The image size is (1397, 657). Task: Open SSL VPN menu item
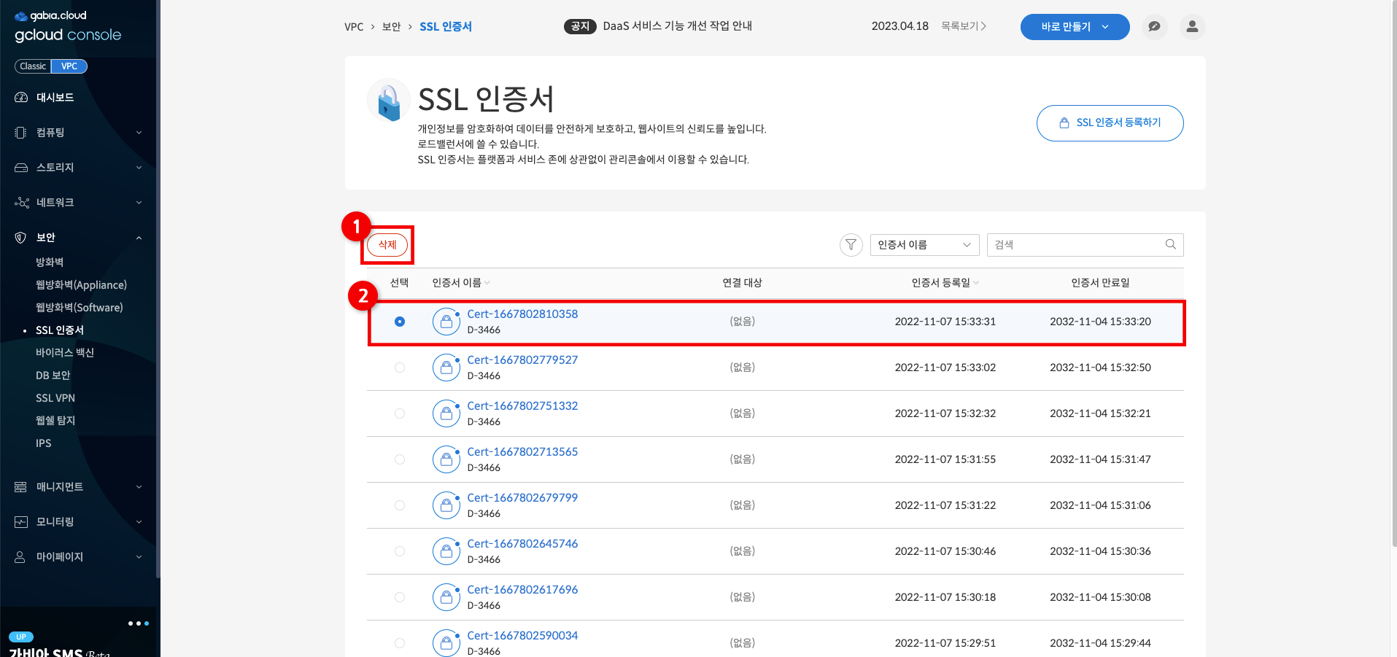[x=55, y=398]
